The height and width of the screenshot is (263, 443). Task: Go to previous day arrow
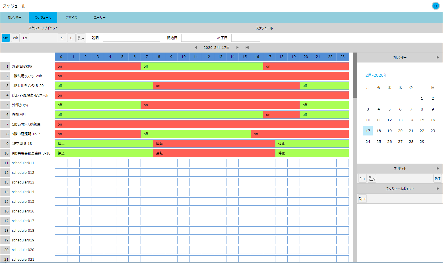[x=196, y=47]
